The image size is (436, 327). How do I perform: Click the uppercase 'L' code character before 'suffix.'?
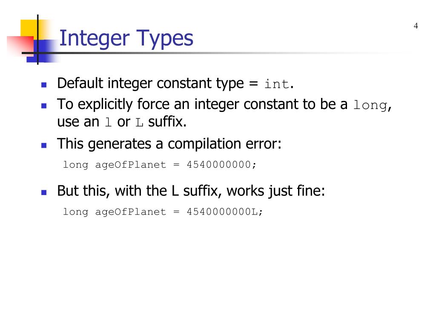point(139,123)
